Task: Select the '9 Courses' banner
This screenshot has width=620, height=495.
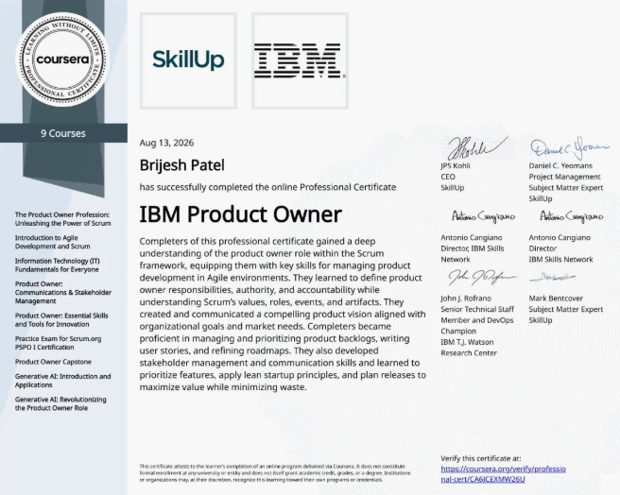Action: click(x=63, y=133)
